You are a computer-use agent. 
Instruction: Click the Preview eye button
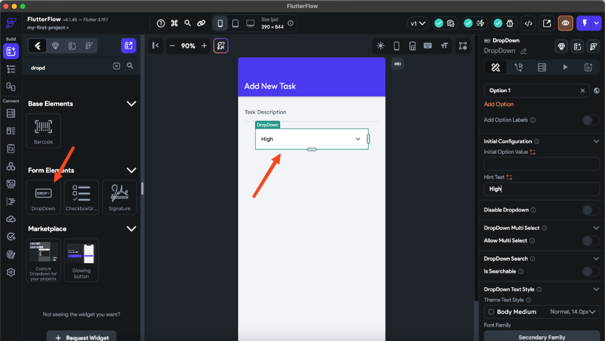point(565,24)
